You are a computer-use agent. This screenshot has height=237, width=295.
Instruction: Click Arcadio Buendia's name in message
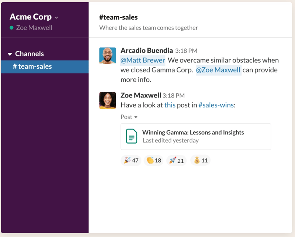click(x=146, y=51)
